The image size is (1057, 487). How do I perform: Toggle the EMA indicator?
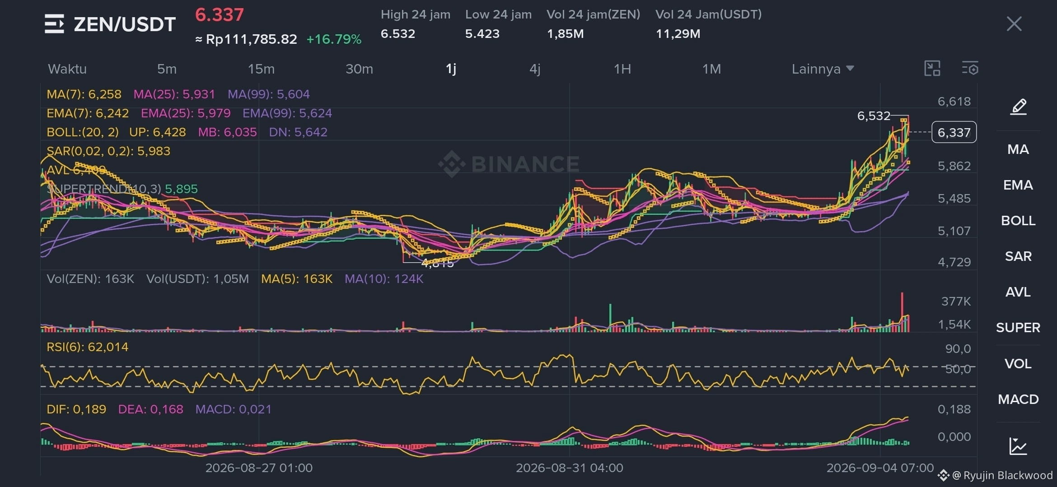pos(1018,185)
